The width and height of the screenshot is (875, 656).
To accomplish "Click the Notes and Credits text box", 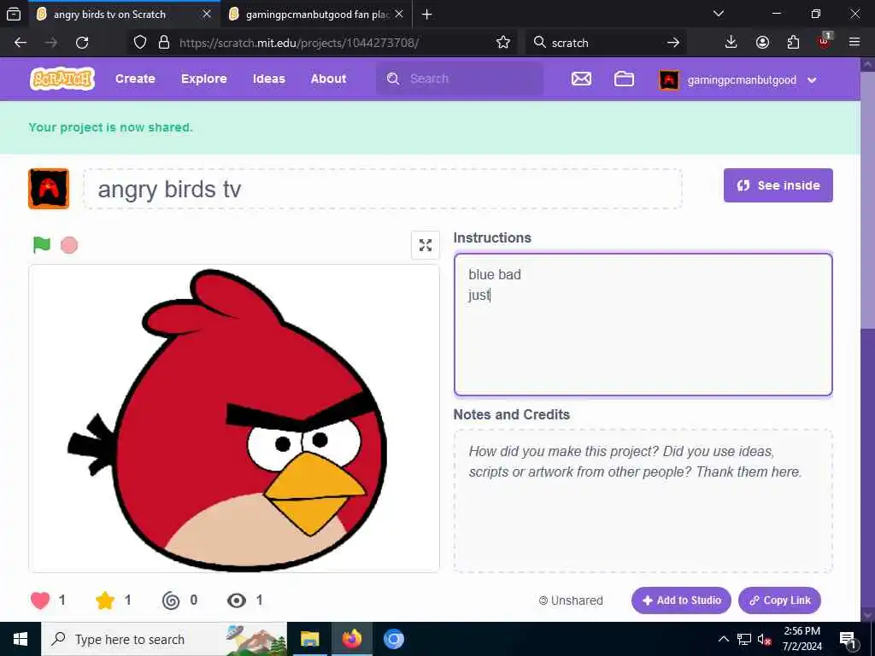I will click(643, 501).
